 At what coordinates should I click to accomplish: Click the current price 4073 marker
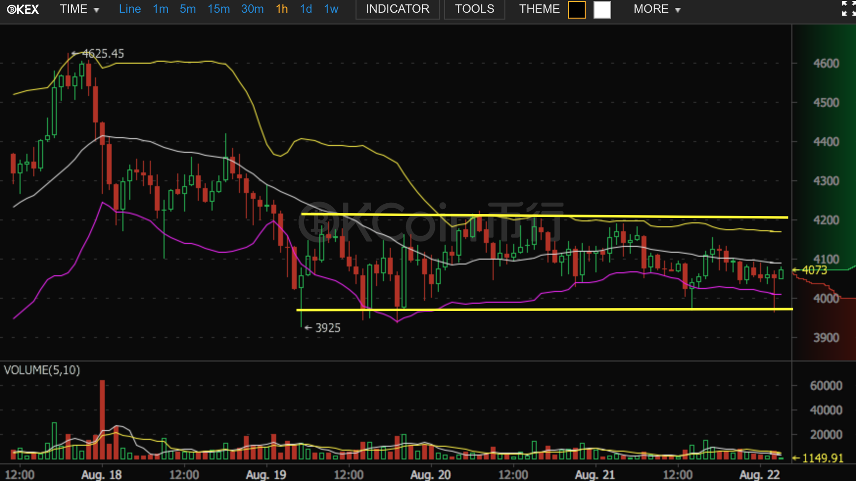point(814,270)
